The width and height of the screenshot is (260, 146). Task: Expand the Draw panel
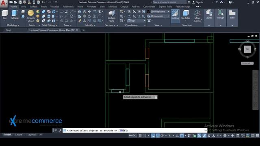pyautogui.click(x=67, y=25)
